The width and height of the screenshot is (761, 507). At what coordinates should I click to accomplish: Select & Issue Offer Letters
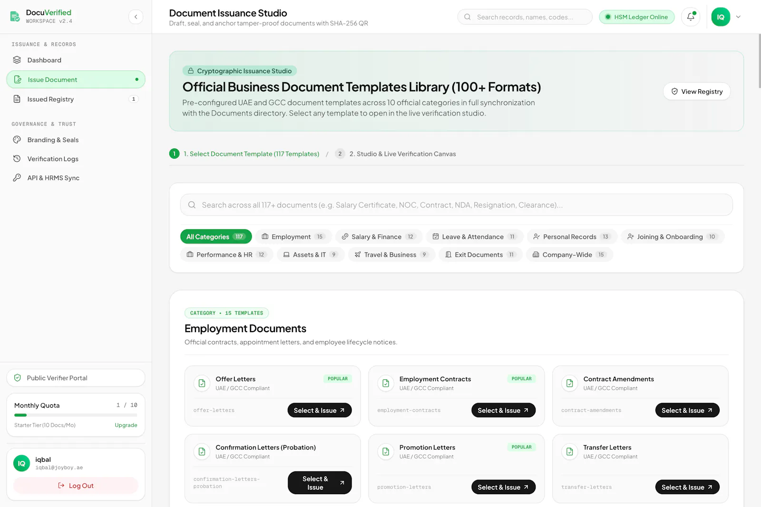click(320, 410)
